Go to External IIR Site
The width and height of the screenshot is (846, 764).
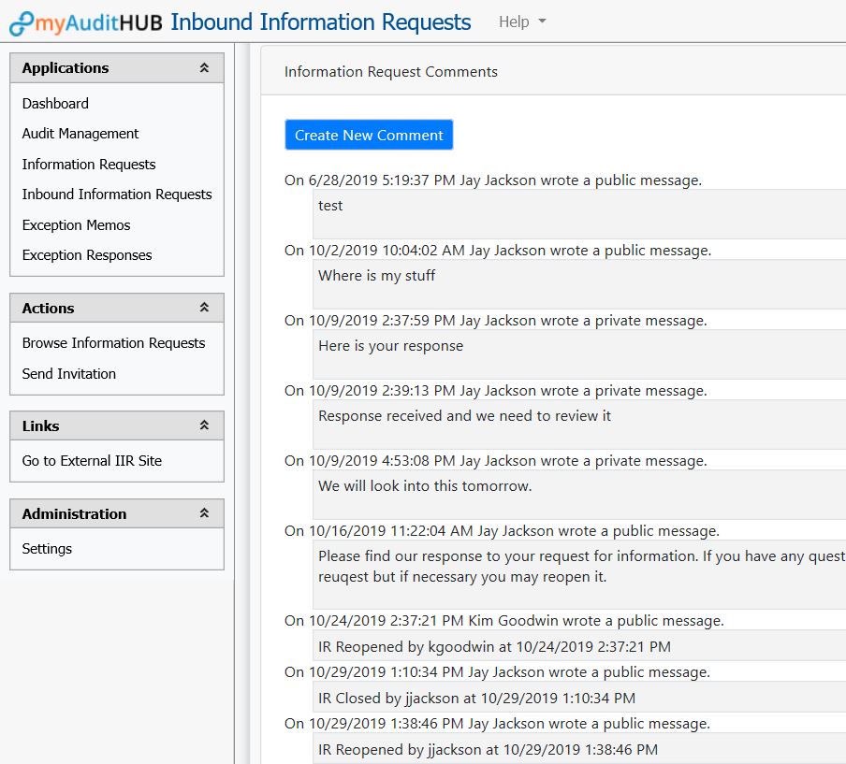(90, 460)
